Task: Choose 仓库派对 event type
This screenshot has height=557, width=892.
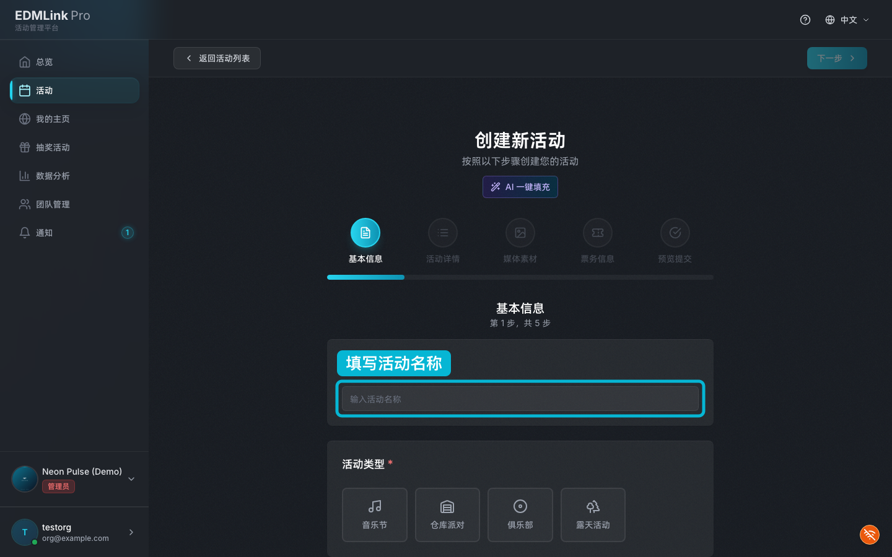Action: tap(447, 515)
